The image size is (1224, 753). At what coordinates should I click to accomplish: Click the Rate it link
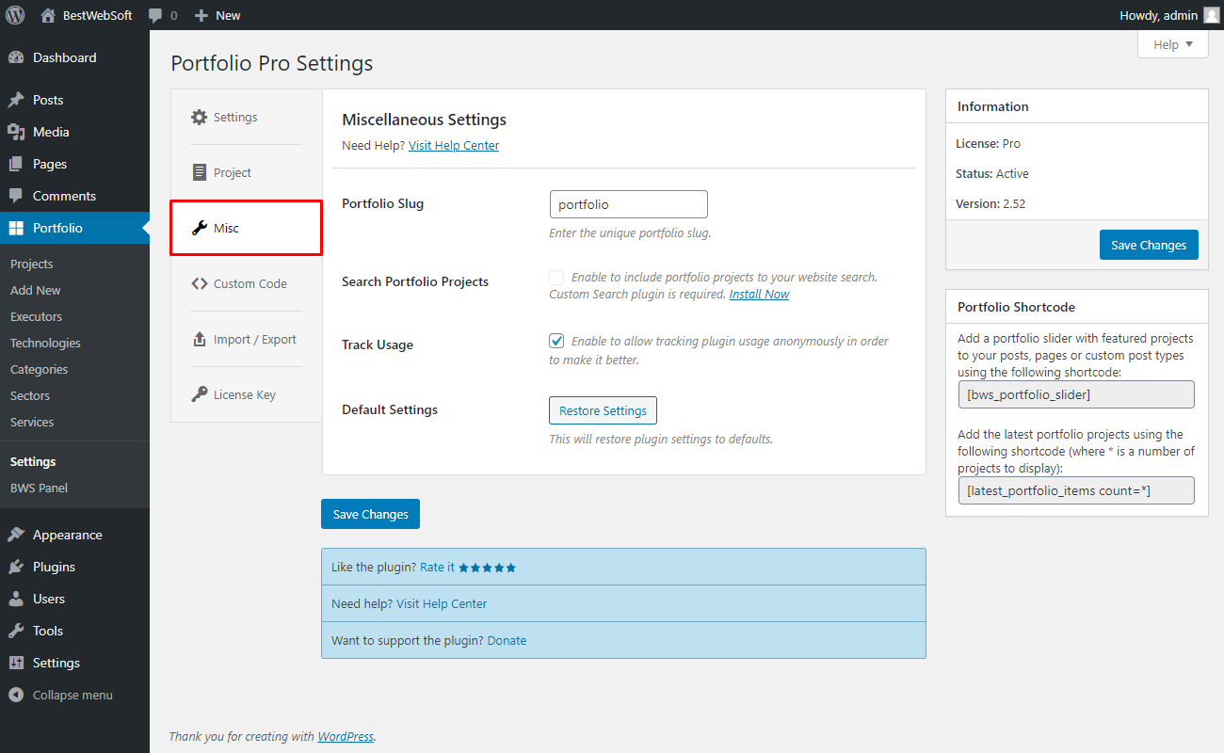(x=437, y=568)
